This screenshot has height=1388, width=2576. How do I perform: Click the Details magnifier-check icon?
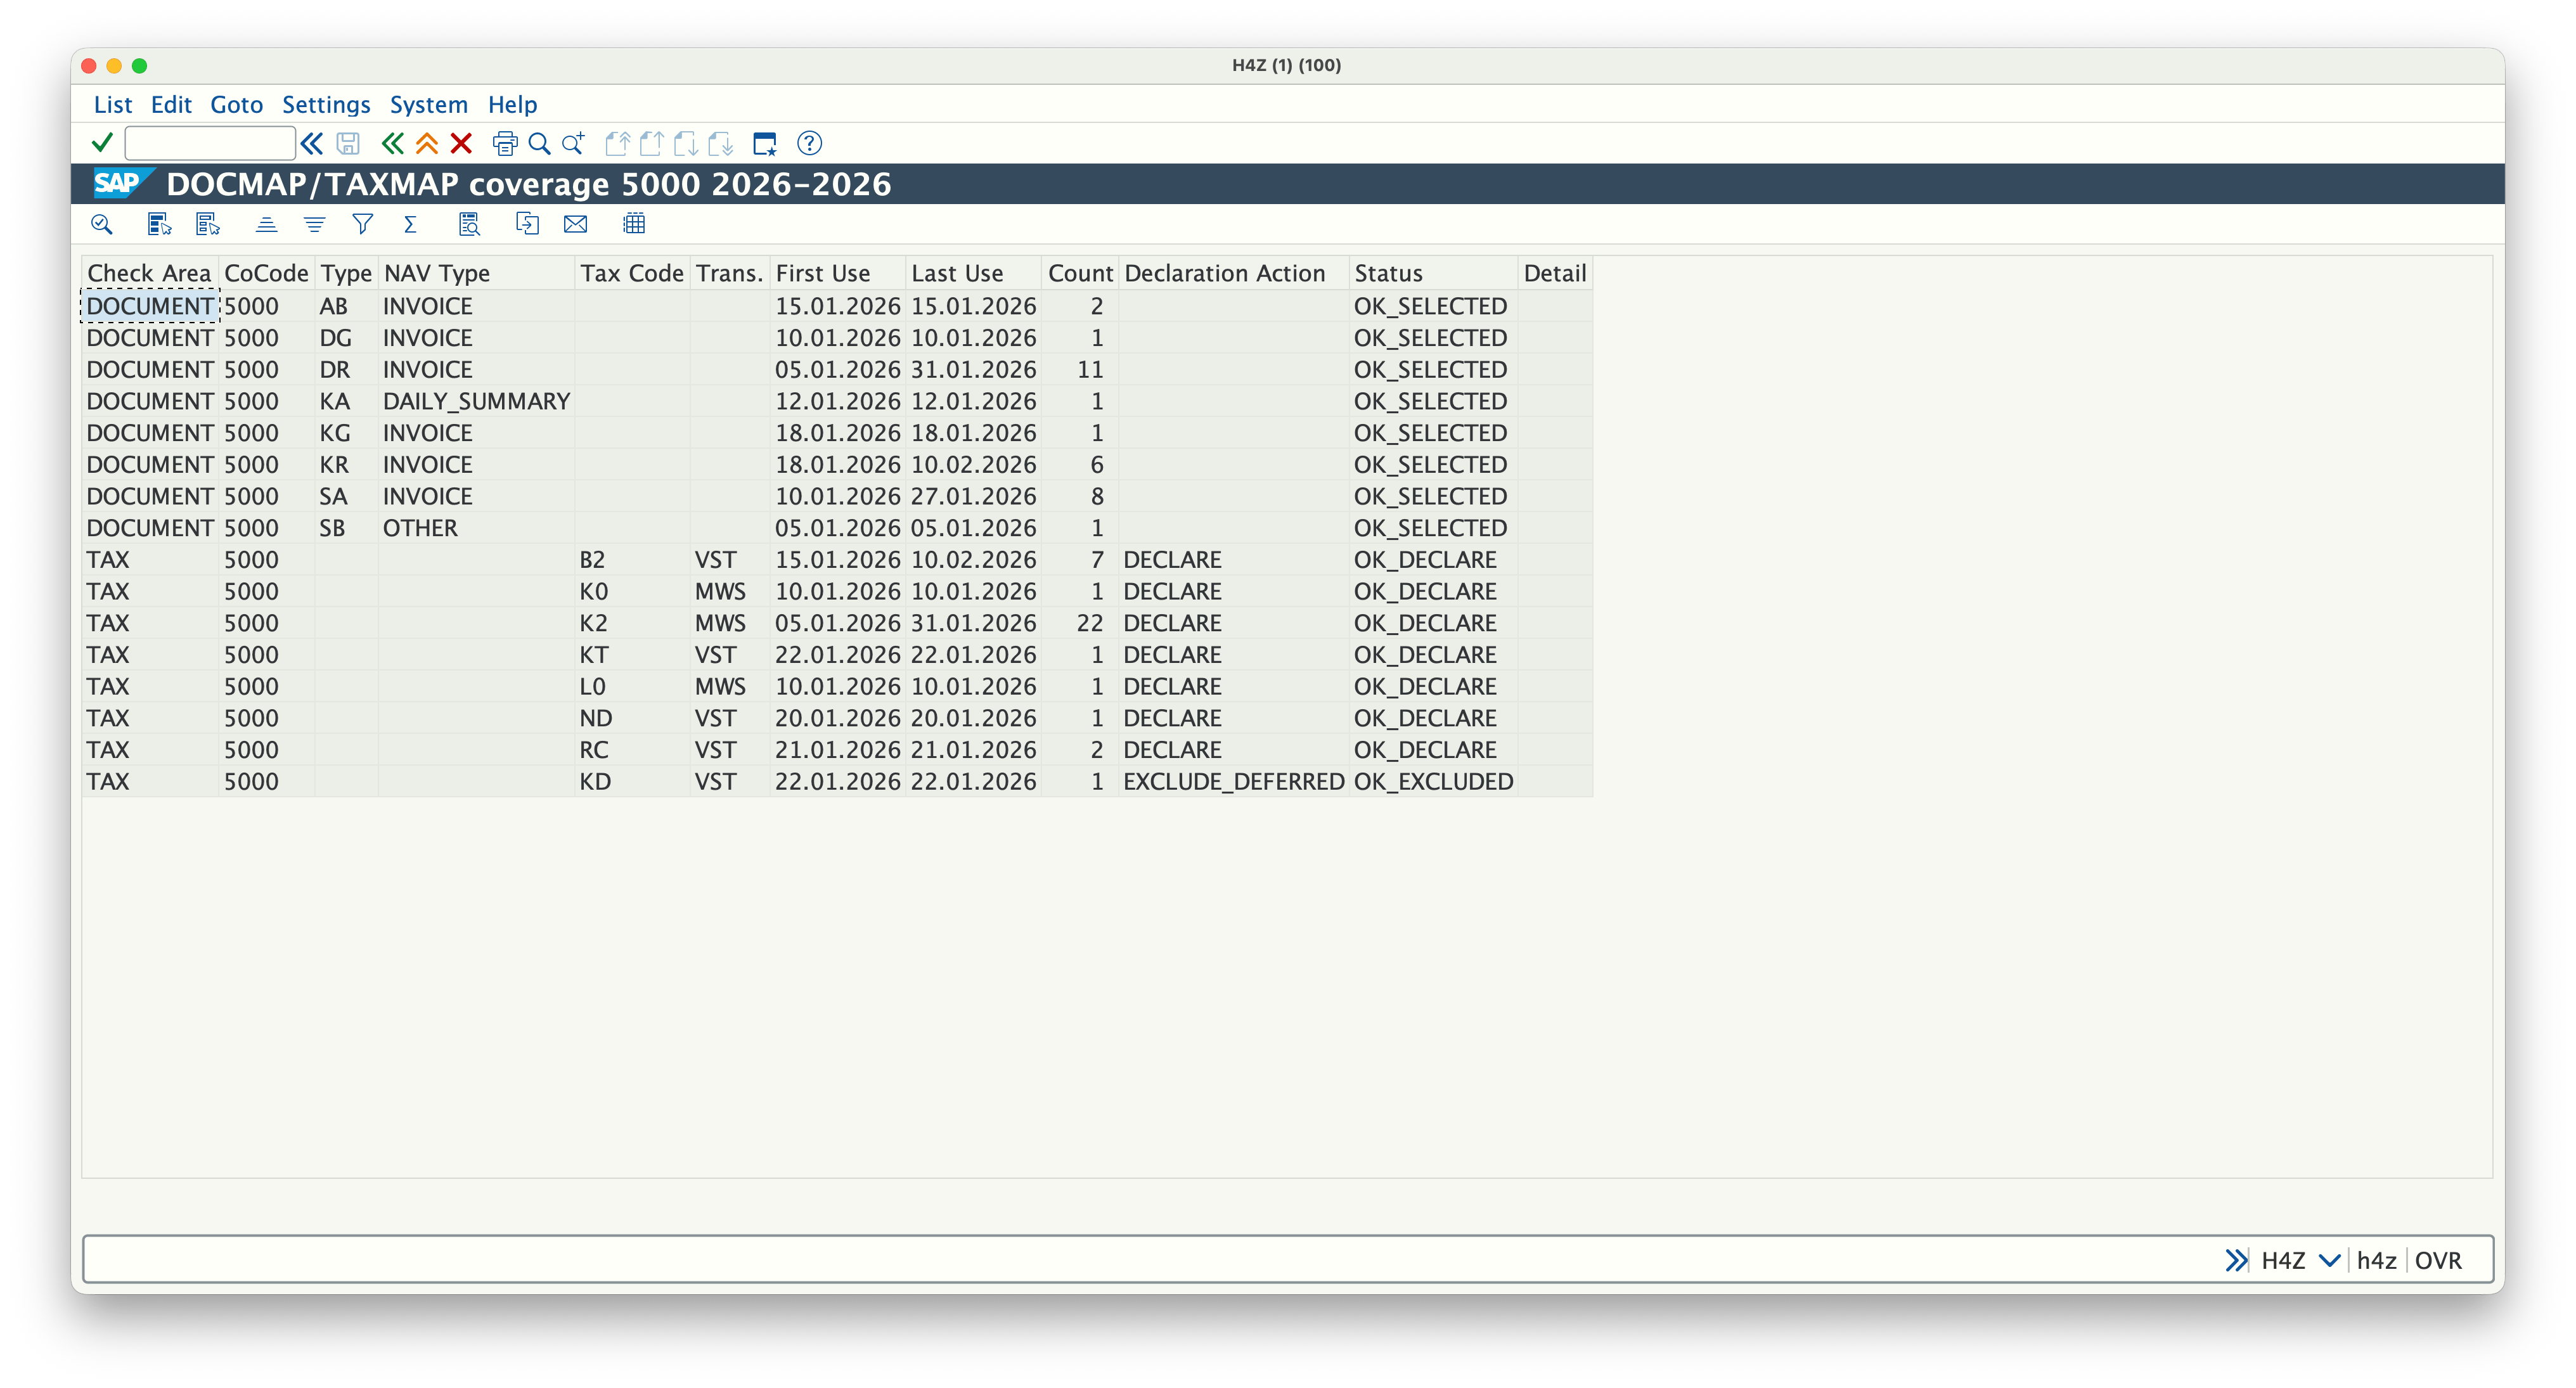(x=101, y=224)
